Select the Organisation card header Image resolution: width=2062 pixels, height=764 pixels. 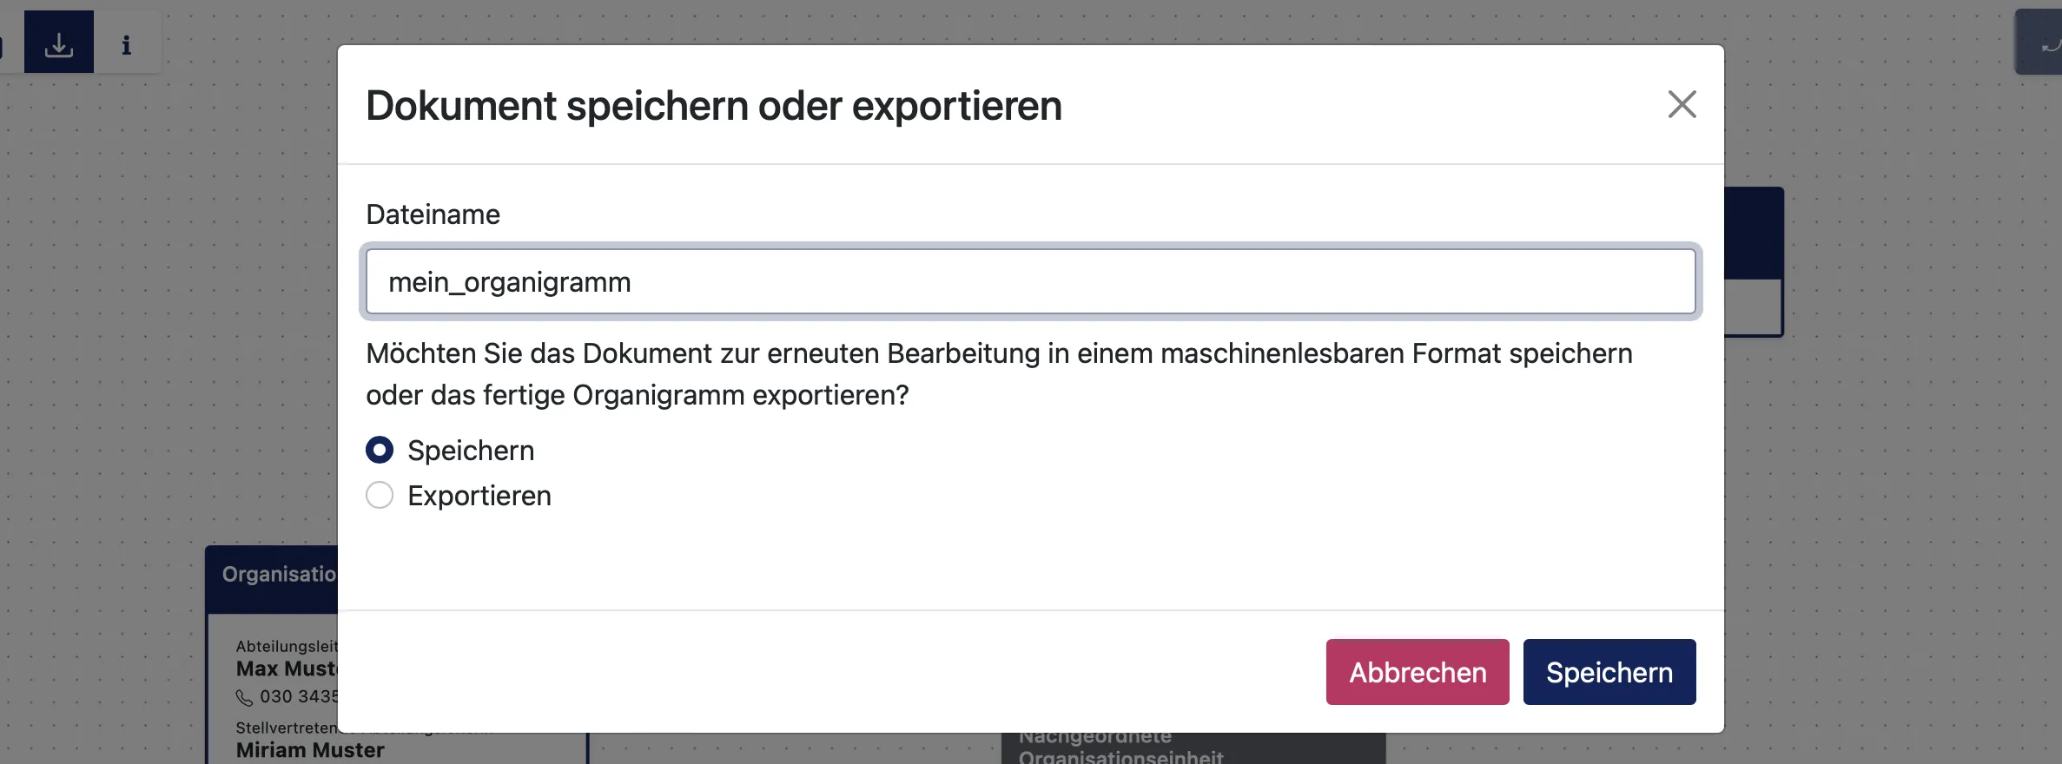click(274, 575)
